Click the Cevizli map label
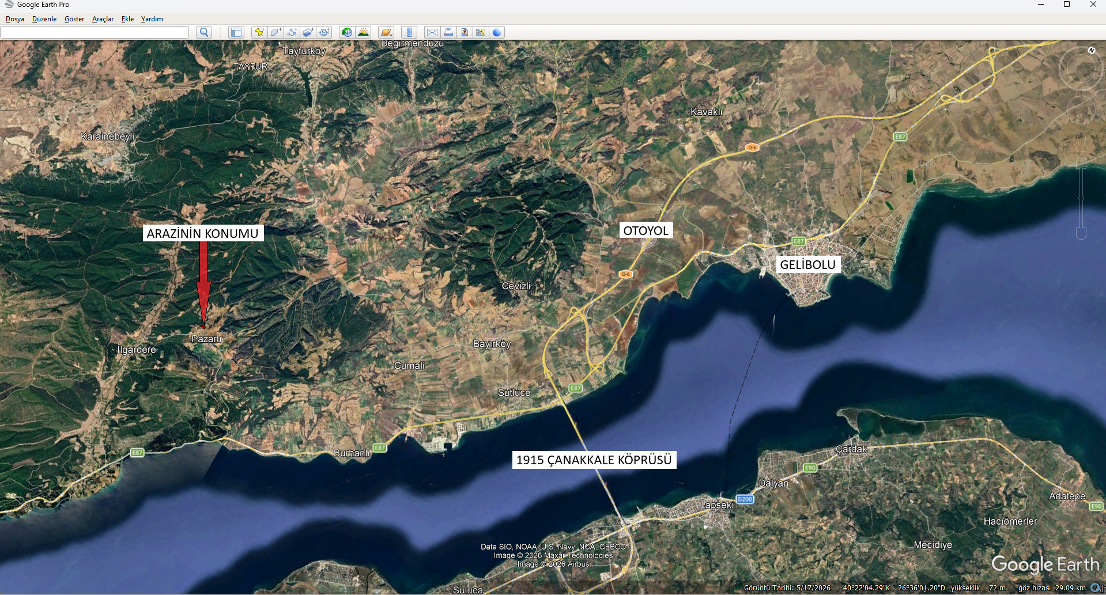This screenshot has height=595, width=1106. point(516,286)
